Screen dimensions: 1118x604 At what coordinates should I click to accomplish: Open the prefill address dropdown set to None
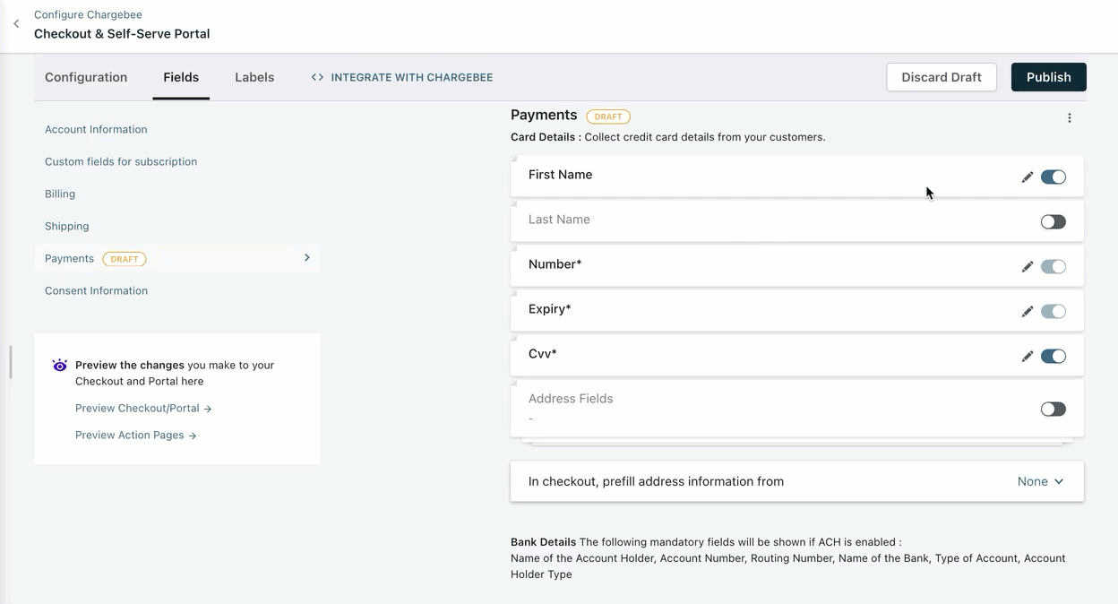[1040, 481]
